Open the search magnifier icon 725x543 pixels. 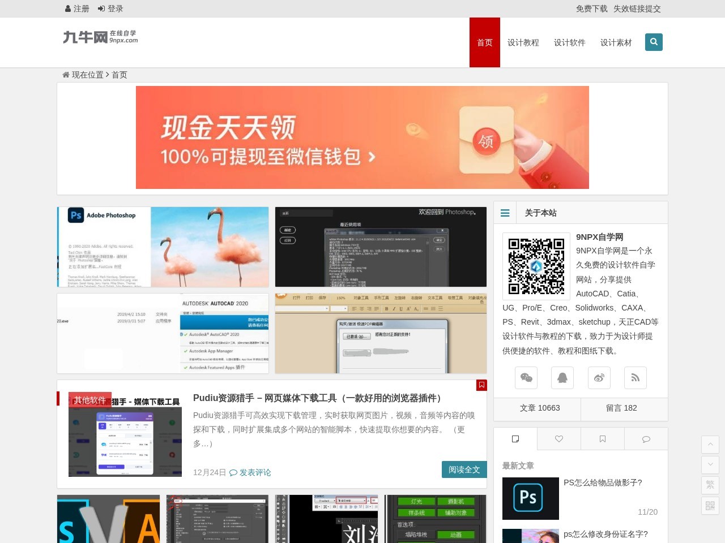click(654, 42)
